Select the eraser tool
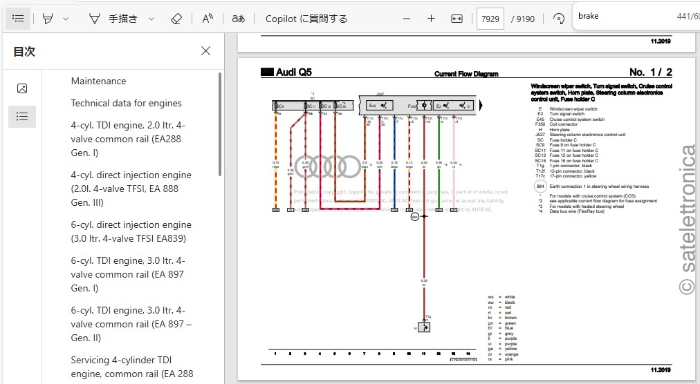This screenshot has height=384, width=700. pos(176,19)
